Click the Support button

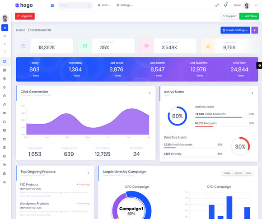229,16
